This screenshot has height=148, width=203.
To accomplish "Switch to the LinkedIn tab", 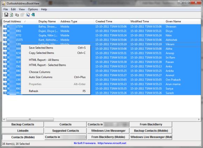I will coord(23,131).
